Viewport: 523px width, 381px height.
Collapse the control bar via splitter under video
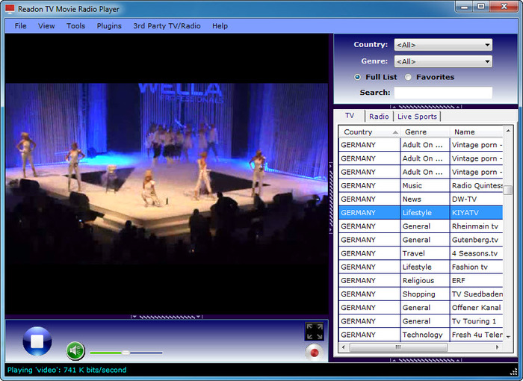[x=167, y=317]
